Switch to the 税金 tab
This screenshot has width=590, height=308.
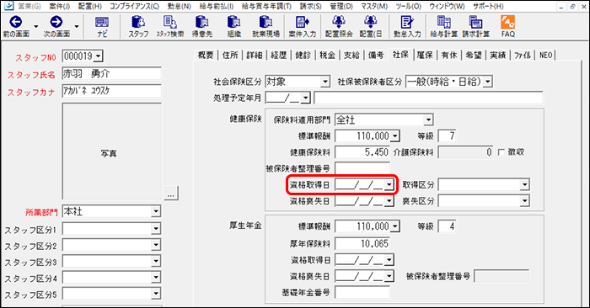coord(327,56)
